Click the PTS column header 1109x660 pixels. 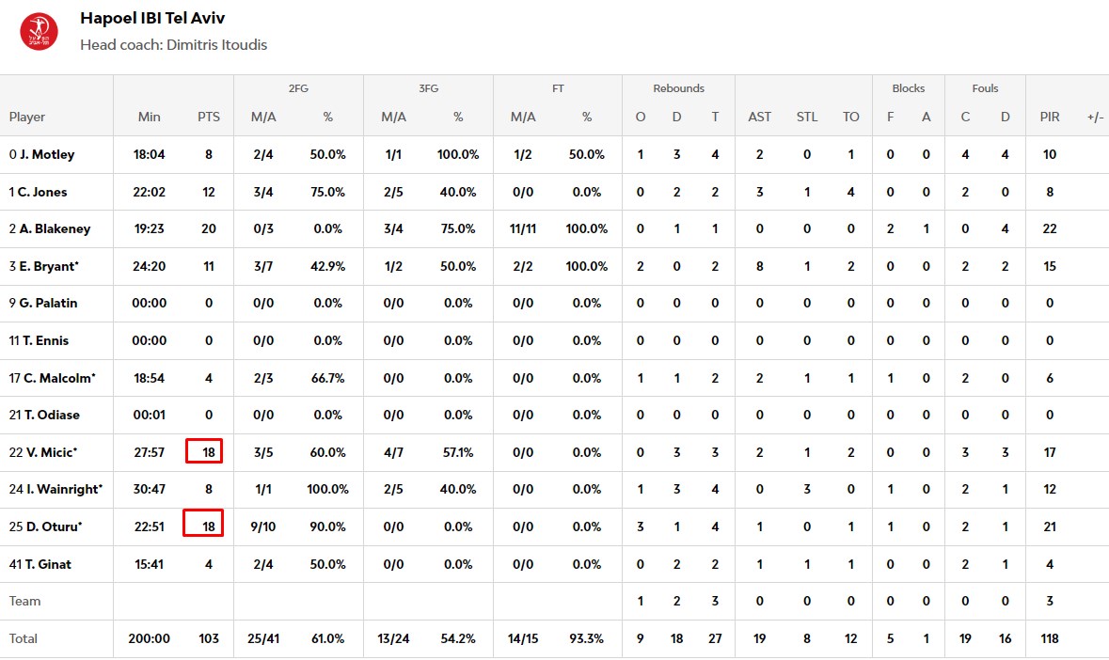(x=209, y=117)
